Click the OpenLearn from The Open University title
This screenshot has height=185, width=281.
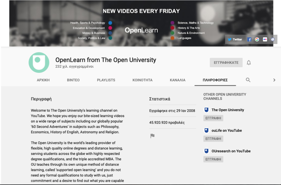click(x=106, y=60)
